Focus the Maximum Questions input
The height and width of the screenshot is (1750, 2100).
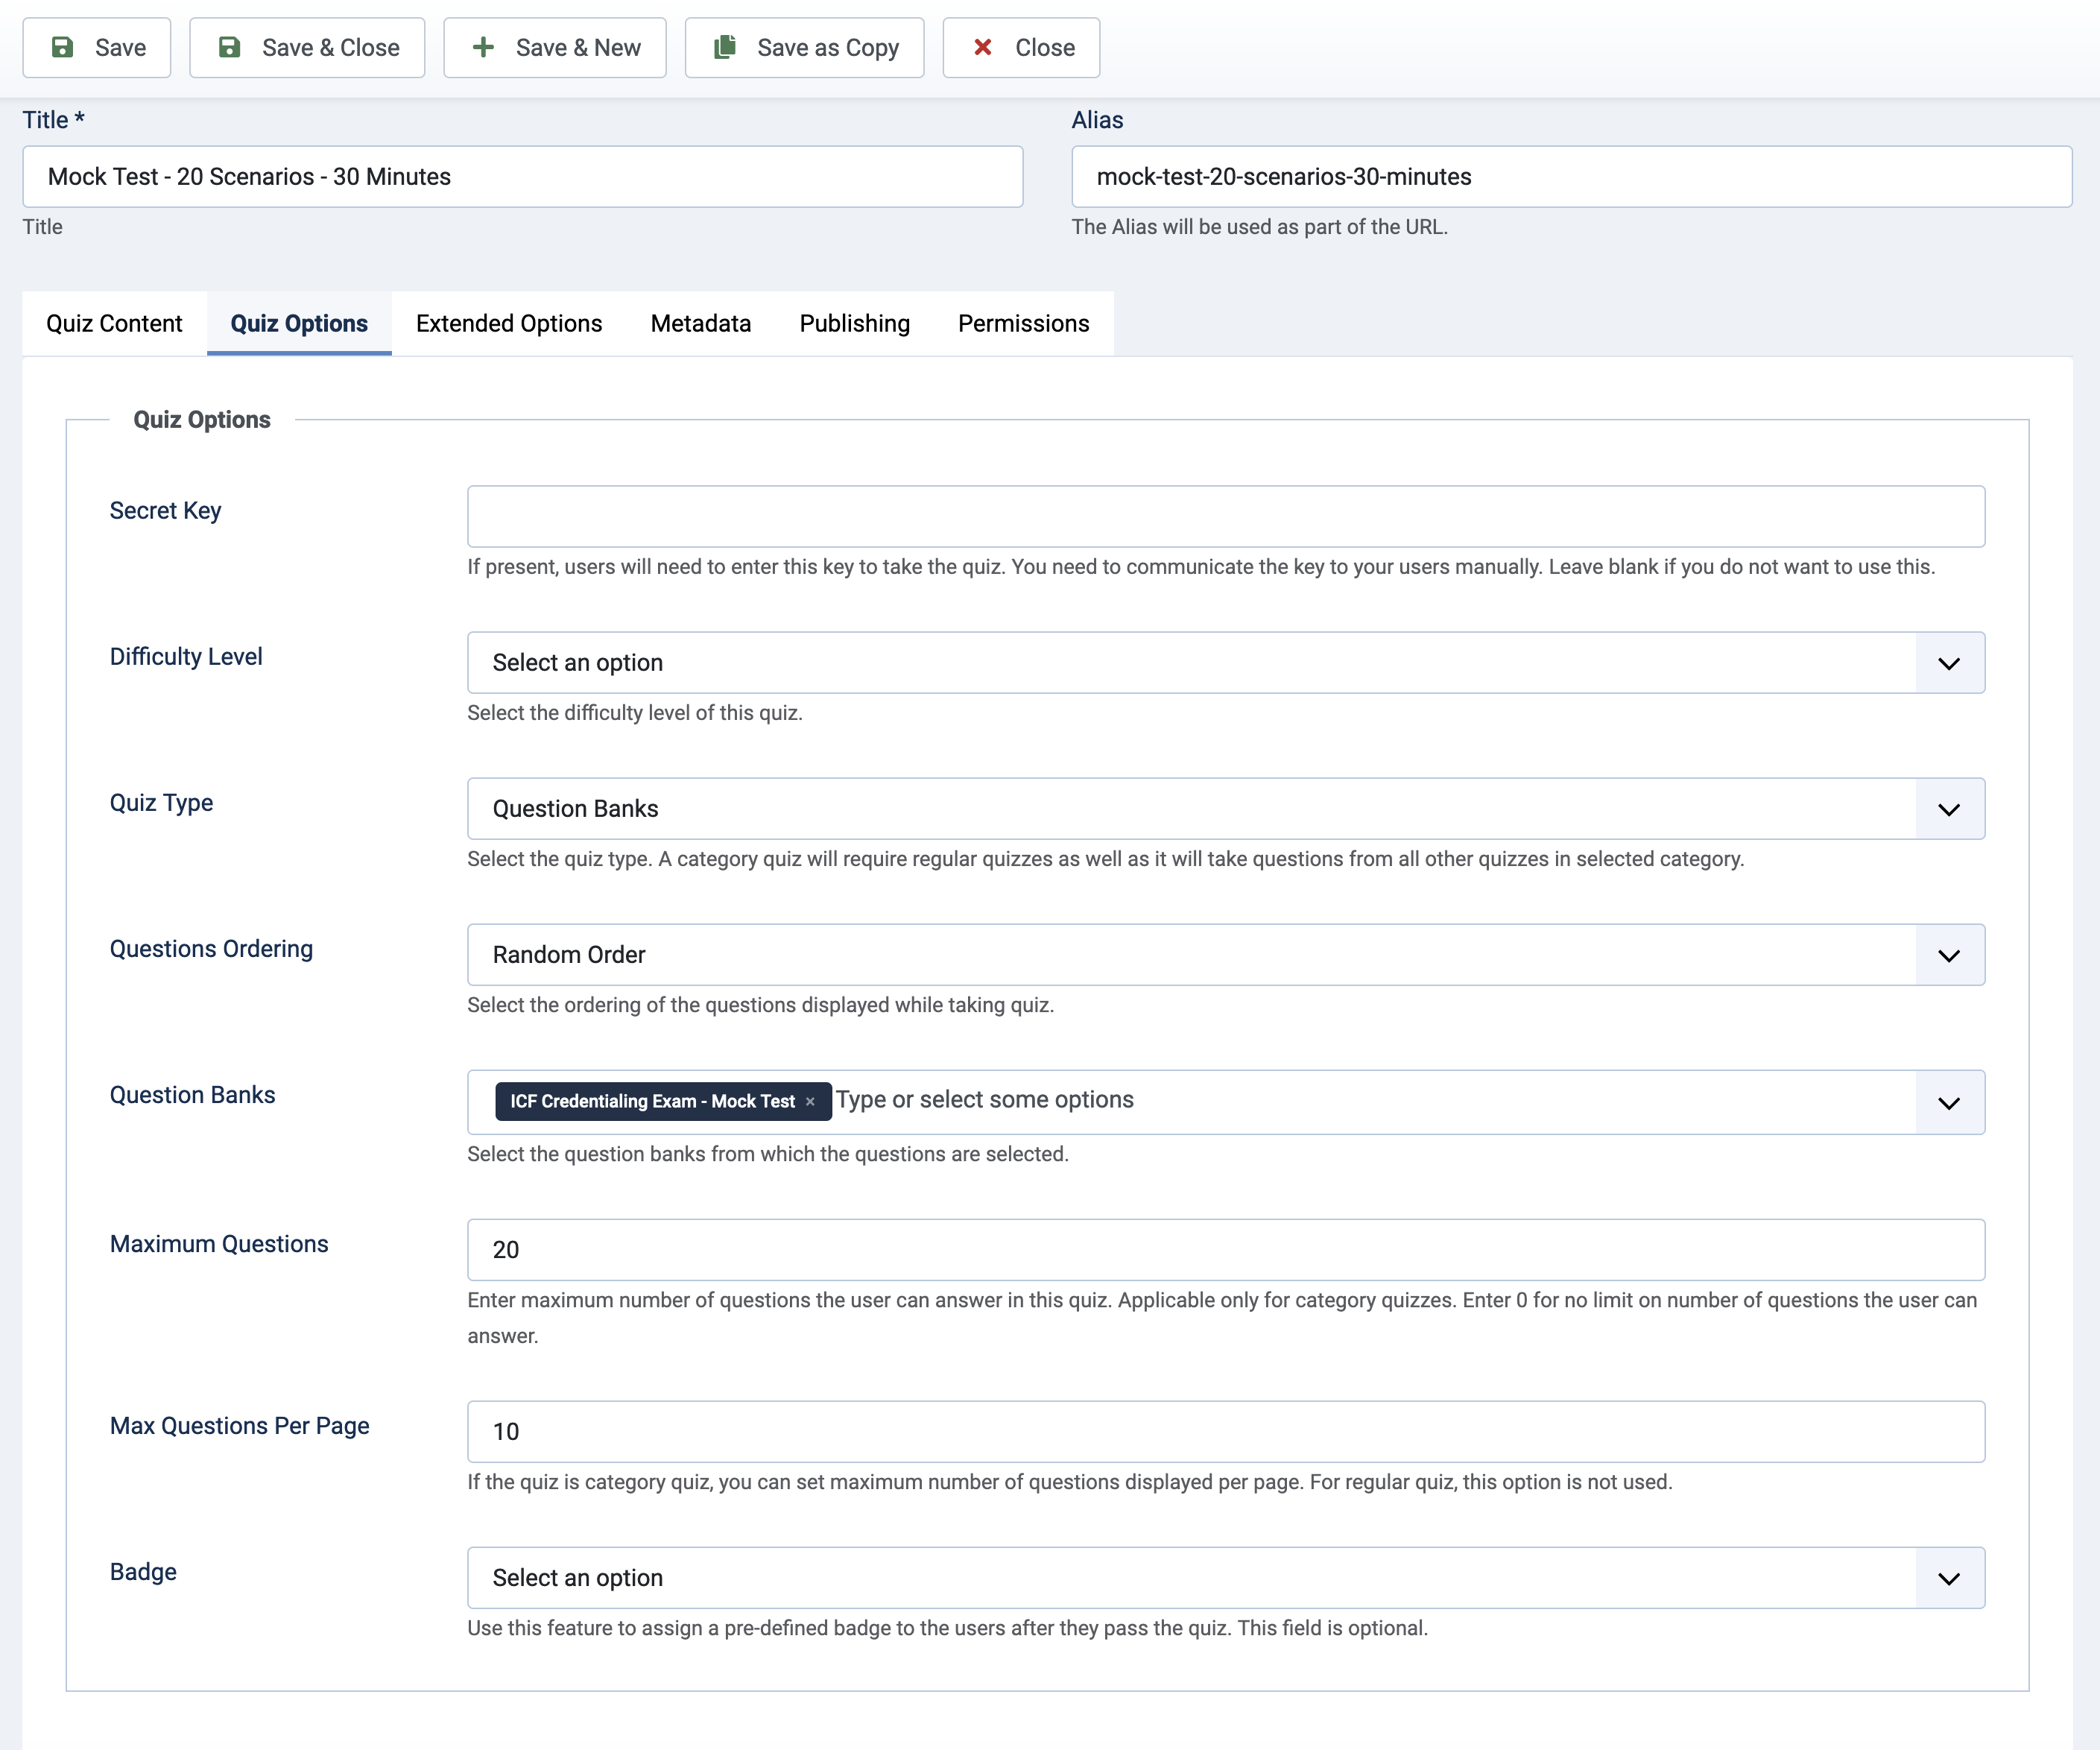1225,1249
